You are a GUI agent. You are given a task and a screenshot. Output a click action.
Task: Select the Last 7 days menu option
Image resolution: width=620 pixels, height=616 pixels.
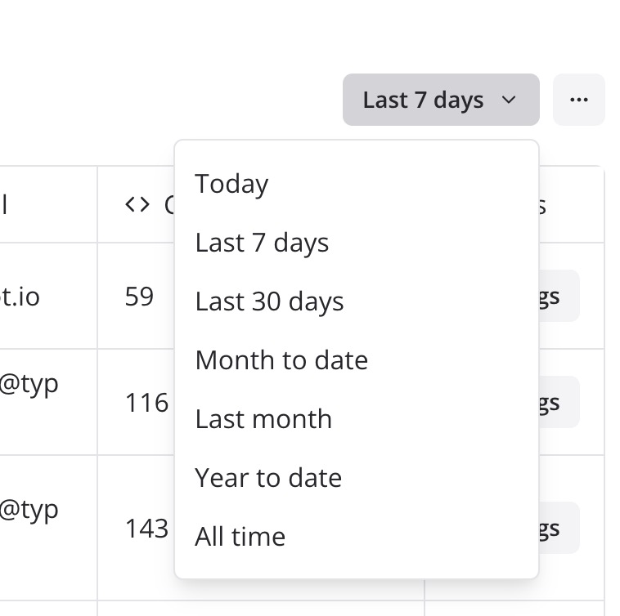(x=262, y=243)
